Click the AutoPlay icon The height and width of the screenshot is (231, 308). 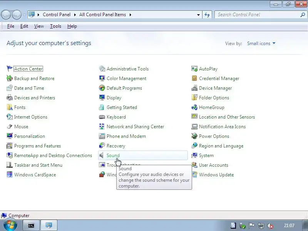coord(194,69)
